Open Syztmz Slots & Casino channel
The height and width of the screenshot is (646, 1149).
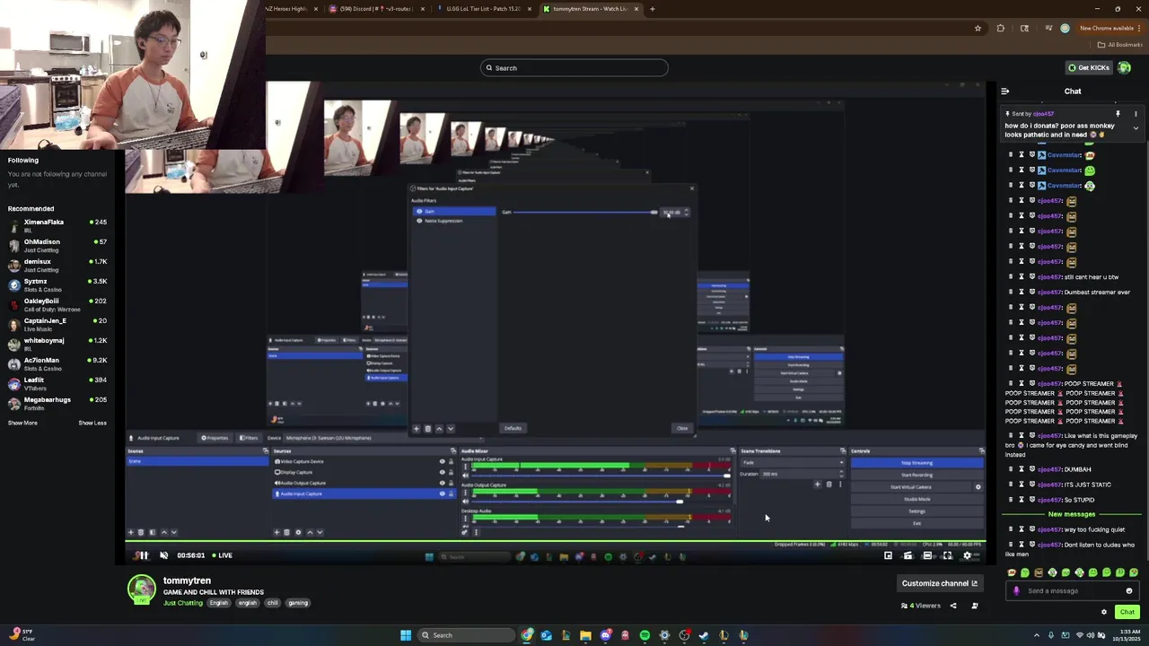(x=57, y=284)
